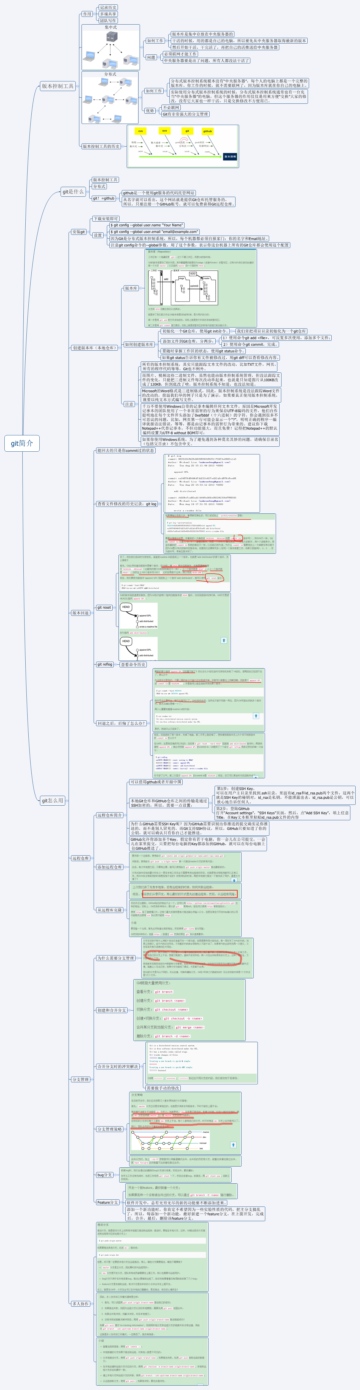The image size is (360, 1390).
Task: Select the 'git config --global user.name' command node
Action: (x=147, y=225)
